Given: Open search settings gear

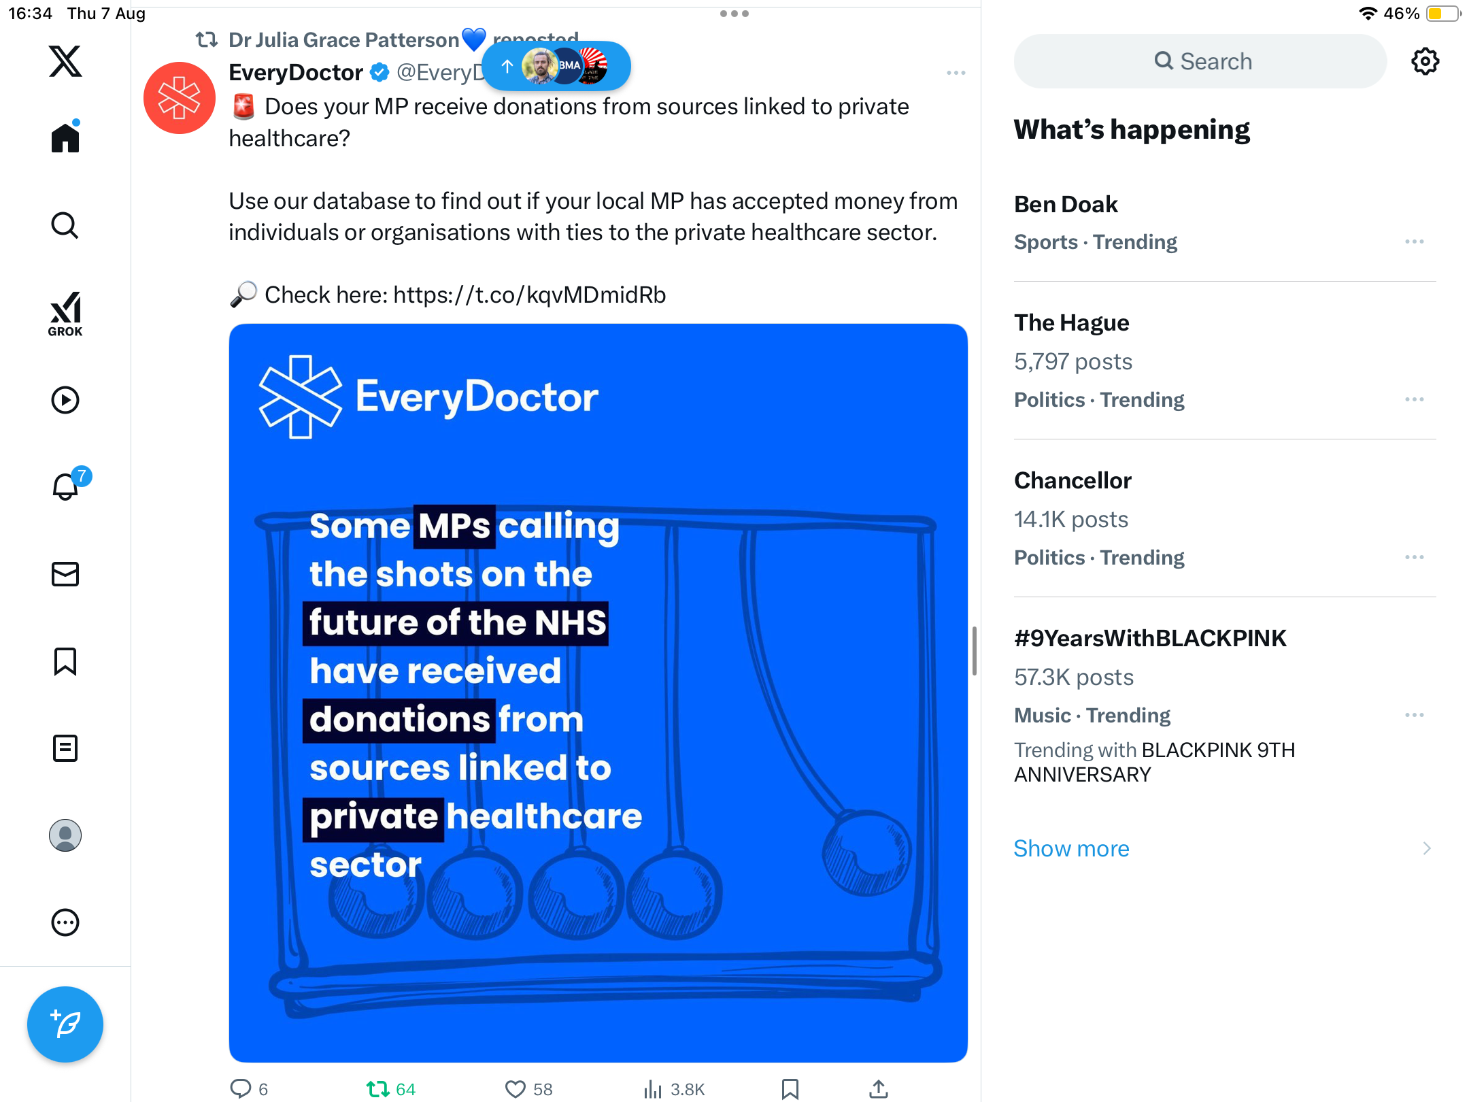Looking at the screenshot, I should pyautogui.click(x=1425, y=61).
